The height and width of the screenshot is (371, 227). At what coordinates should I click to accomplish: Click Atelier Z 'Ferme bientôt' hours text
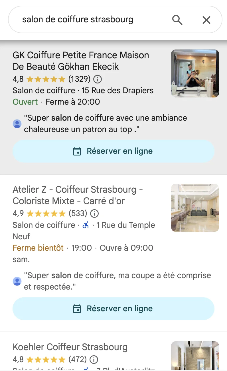coord(38,248)
